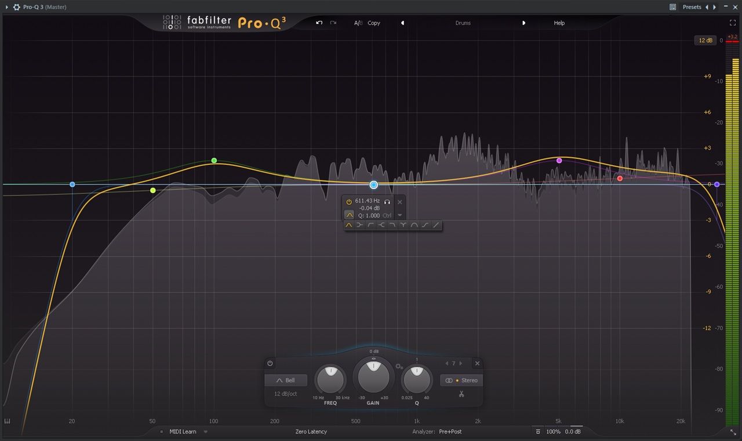The width and height of the screenshot is (742, 441).
Task: Bypass band using popup power icon
Action: [x=349, y=201]
